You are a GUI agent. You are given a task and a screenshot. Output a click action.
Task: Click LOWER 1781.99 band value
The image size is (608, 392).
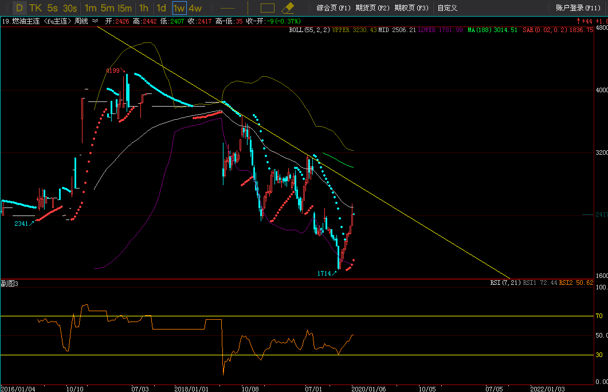tap(440, 30)
